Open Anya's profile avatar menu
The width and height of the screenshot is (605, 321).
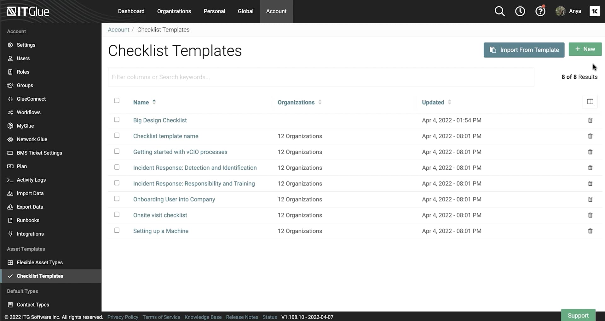[x=561, y=11]
